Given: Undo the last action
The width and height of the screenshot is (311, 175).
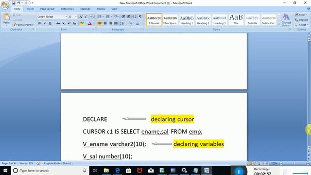Looking at the screenshot, I should [18, 3].
